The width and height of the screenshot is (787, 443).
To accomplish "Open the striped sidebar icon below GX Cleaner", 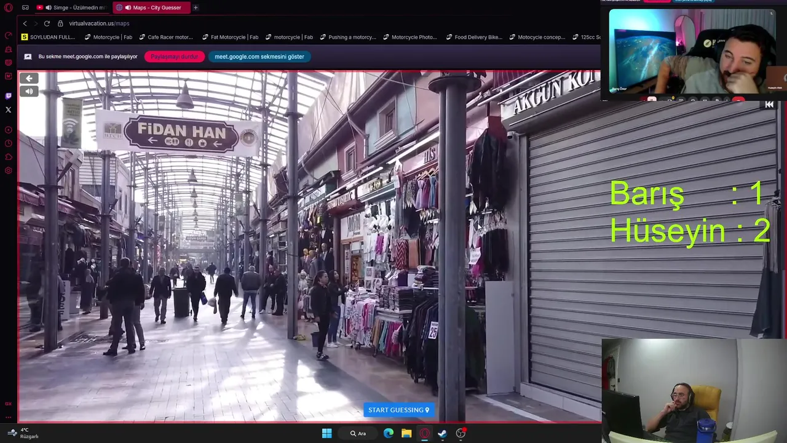I will (9, 63).
